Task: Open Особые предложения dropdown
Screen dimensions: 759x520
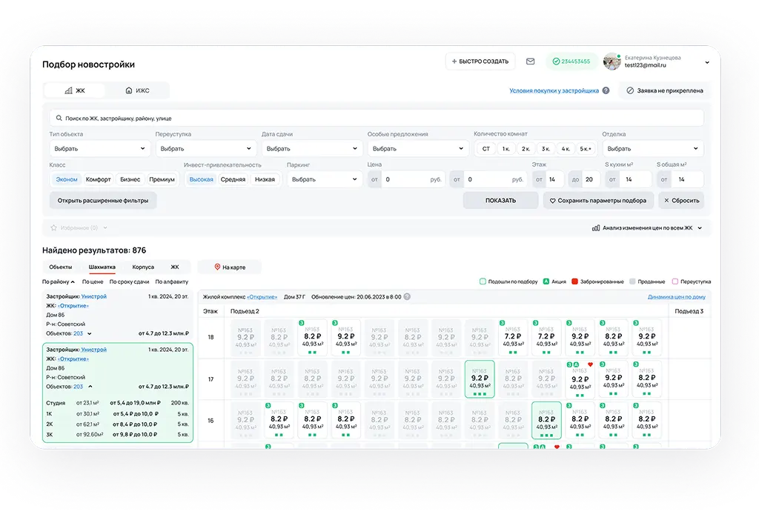Action: pyautogui.click(x=418, y=148)
